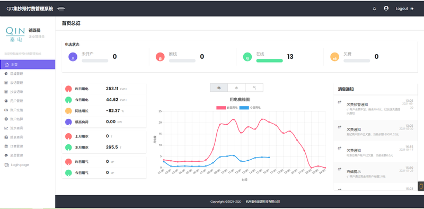
Task: Toggle the red 昨日用电 legend swatch
Action: point(221,108)
